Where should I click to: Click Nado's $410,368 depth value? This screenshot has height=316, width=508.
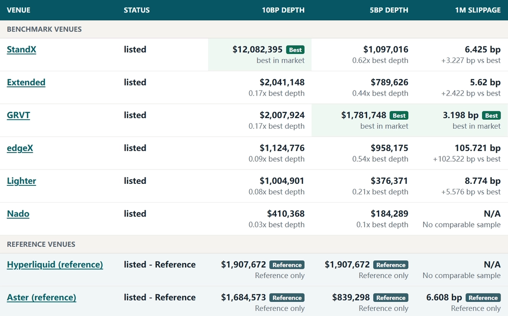286,214
